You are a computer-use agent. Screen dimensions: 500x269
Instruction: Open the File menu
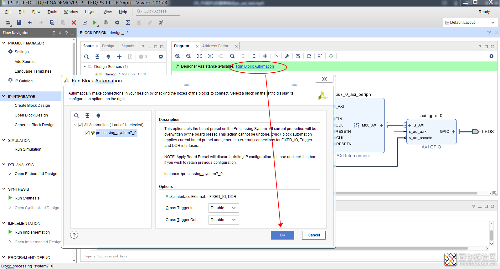pyautogui.click(x=8, y=12)
